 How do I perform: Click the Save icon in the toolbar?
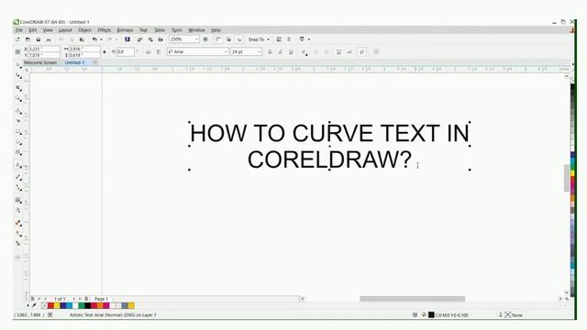pyautogui.click(x=39, y=39)
